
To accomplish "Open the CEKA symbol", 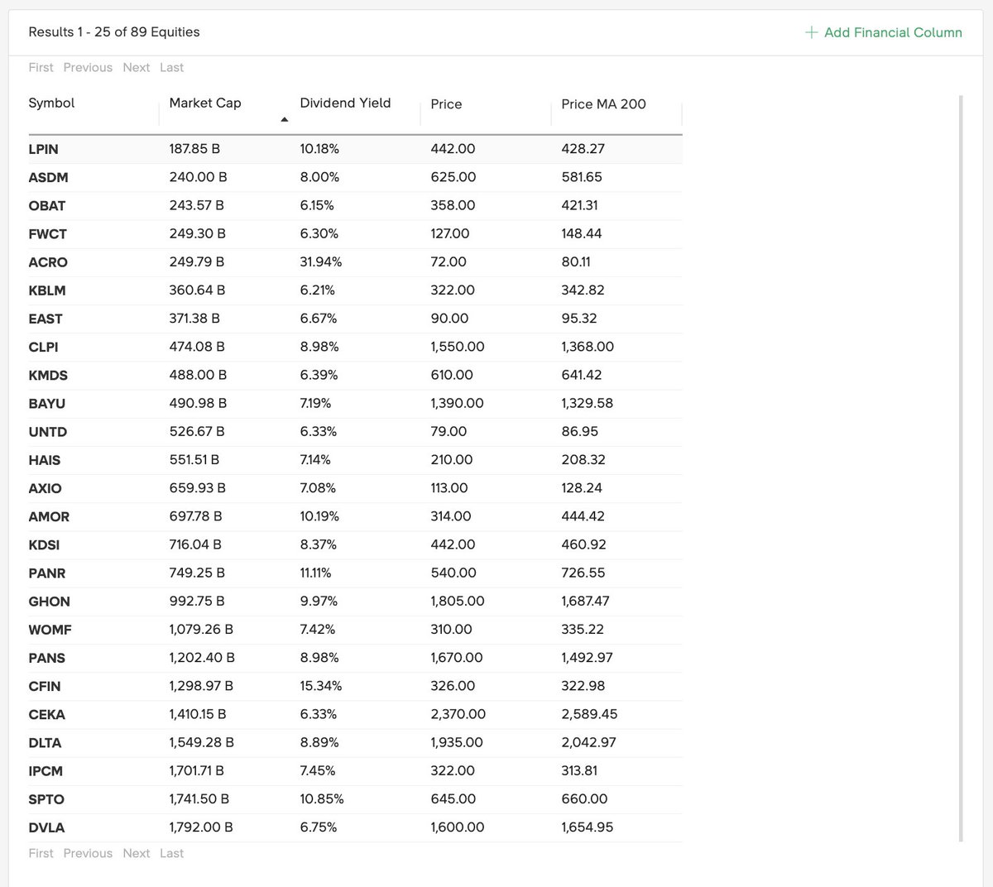I will point(46,715).
